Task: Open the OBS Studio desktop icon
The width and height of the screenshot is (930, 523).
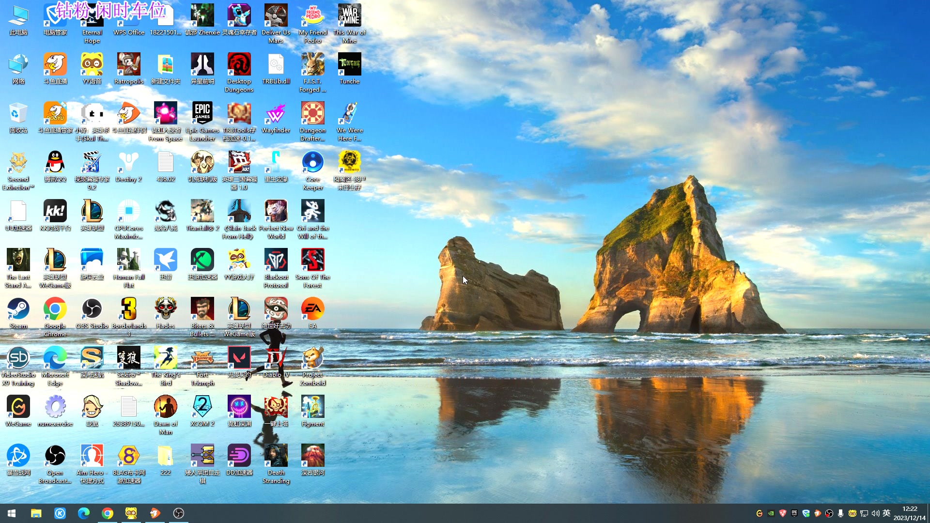Action: coord(92,313)
